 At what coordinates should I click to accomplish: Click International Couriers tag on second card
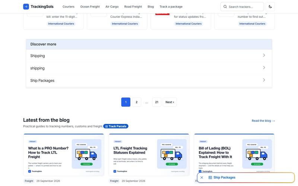pyautogui.click(x=125, y=24)
